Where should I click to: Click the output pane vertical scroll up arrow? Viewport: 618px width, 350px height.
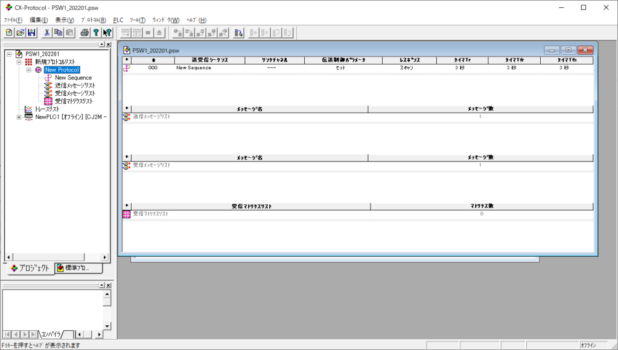tap(107, 294)
